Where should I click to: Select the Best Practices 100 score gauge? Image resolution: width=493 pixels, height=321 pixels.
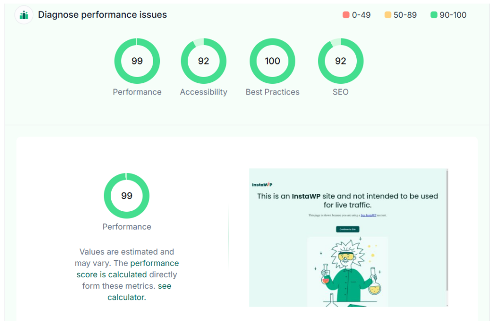coord(272,61)
